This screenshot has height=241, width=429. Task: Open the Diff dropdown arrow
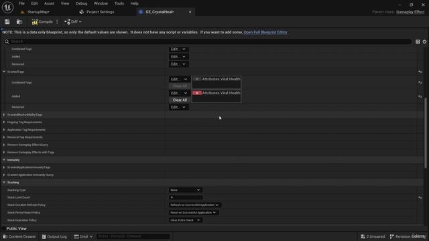coord(80,21)
